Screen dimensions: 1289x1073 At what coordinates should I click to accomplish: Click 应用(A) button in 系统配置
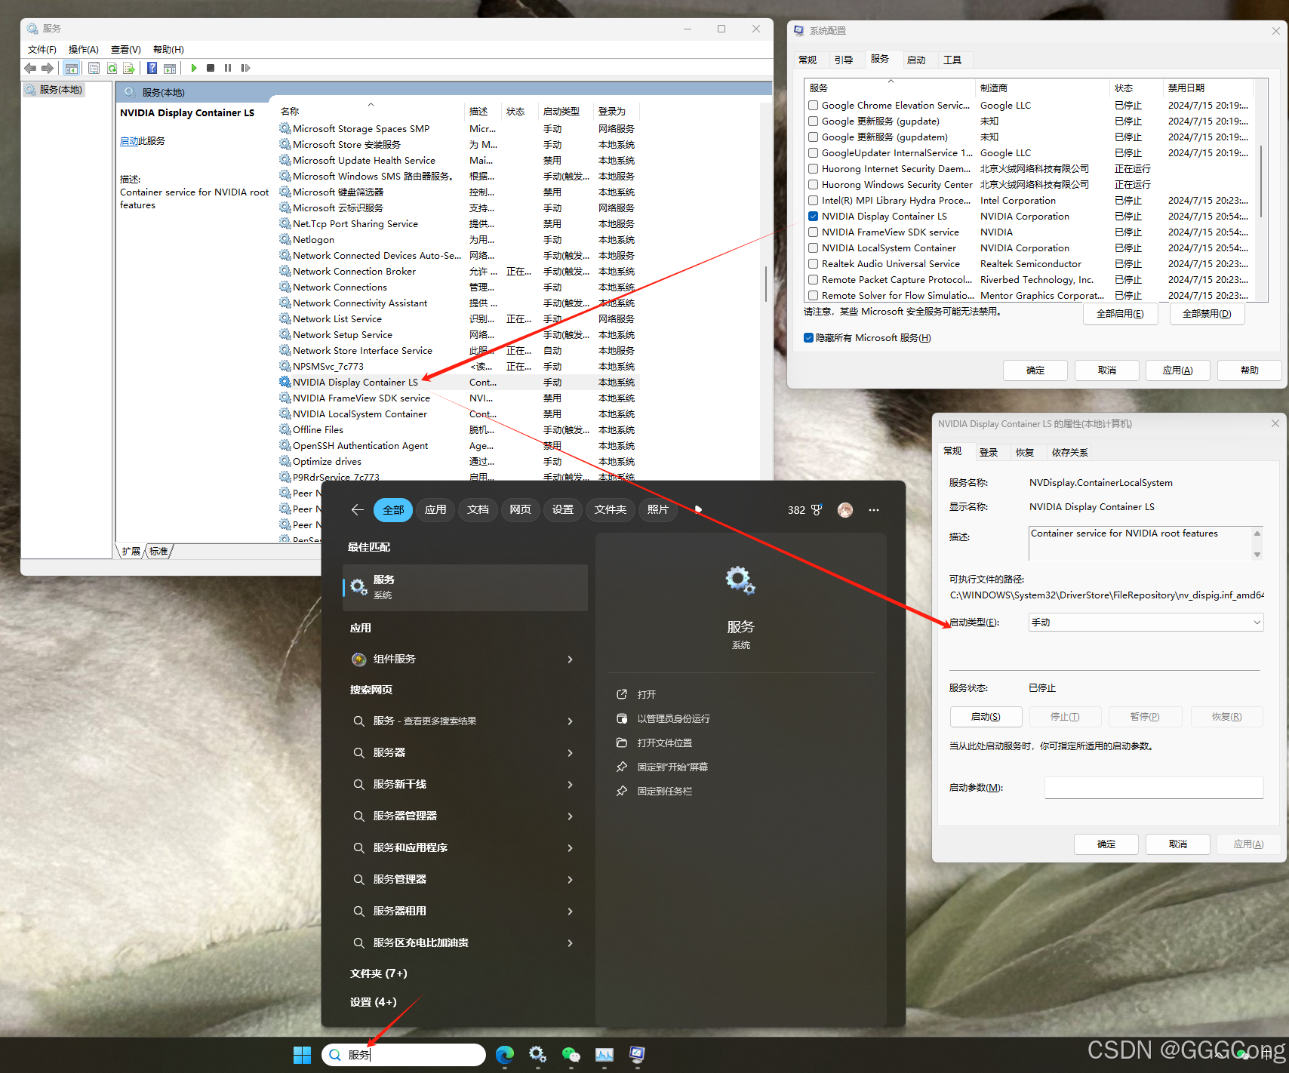1177,370
